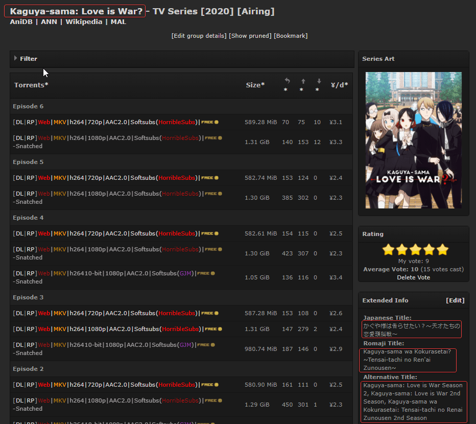Click the second rating star
The image size is (476, 424).
402,250
